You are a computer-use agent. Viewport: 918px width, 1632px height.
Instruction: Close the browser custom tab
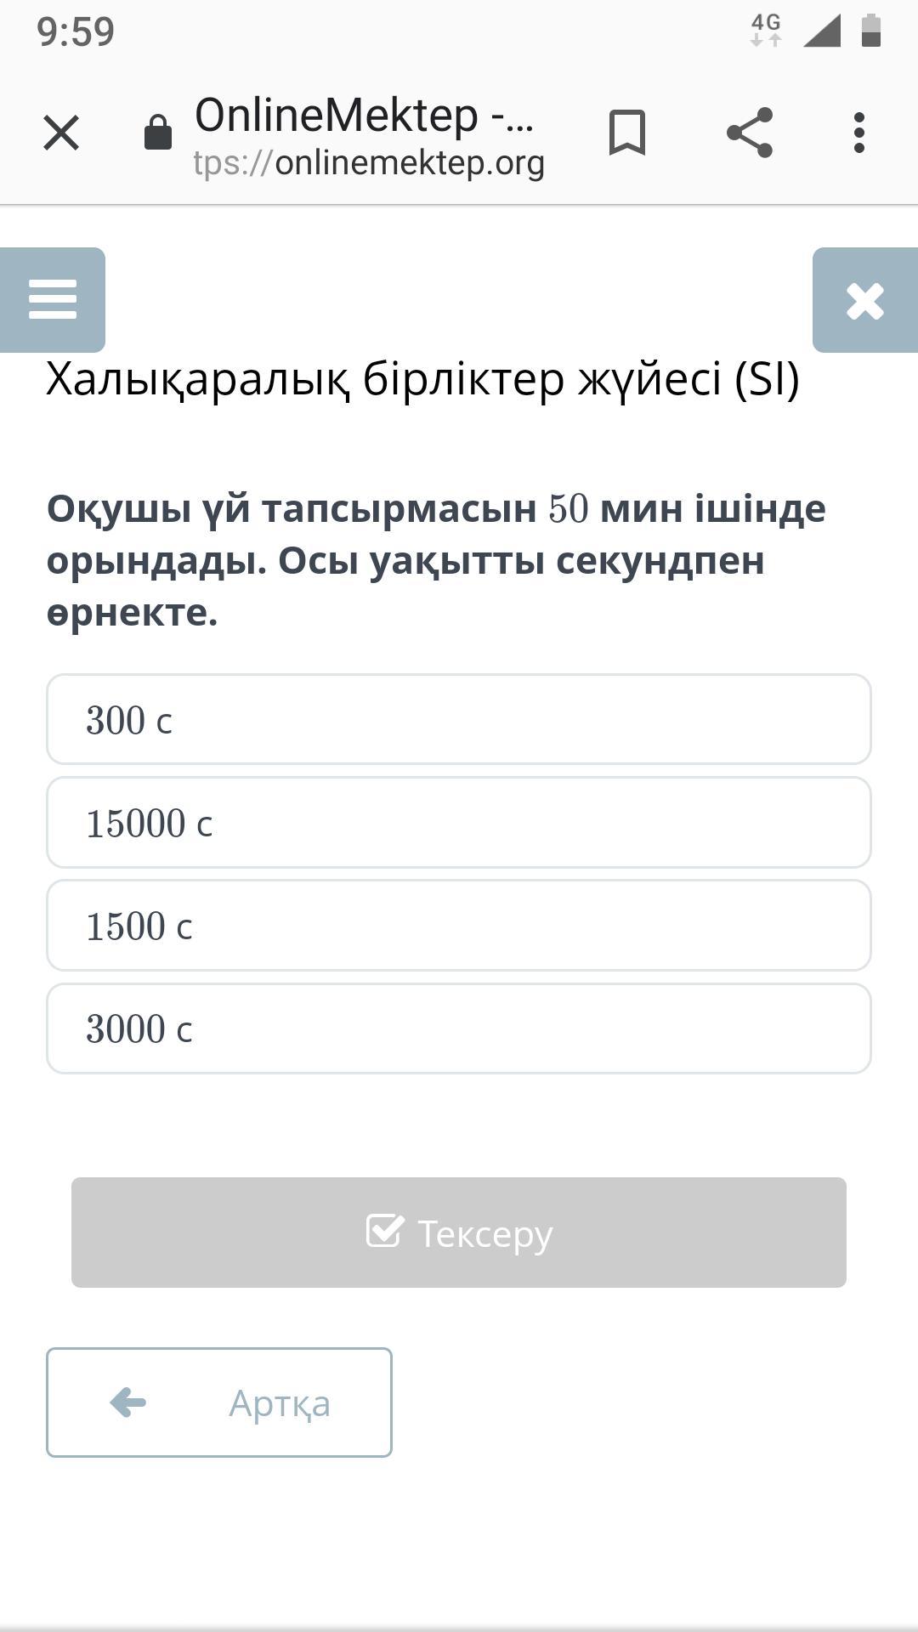tap(61, 133)
